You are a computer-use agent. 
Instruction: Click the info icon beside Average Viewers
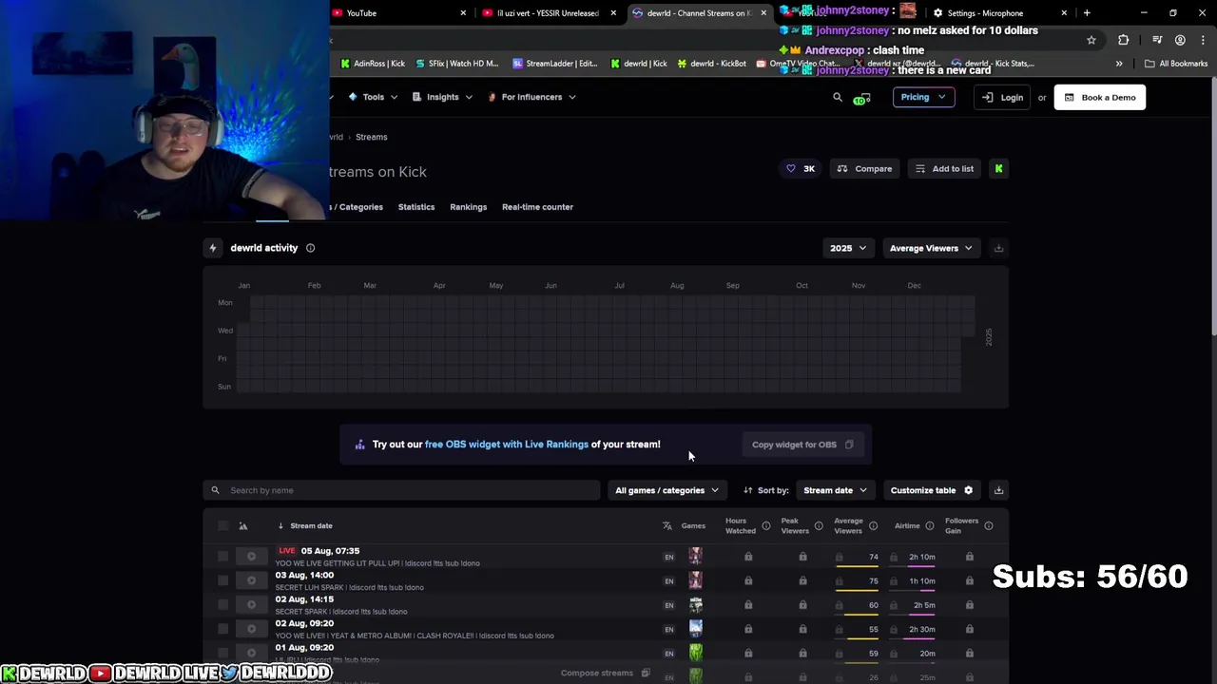873,526
